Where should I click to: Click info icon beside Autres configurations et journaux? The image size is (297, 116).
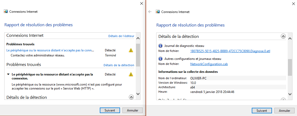(x=160, y=59)
